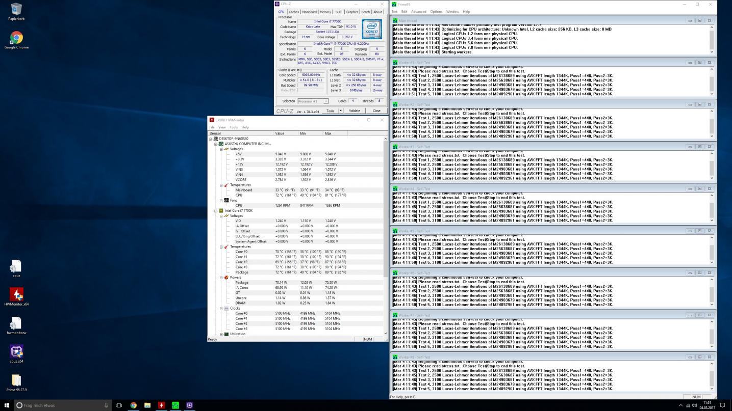Click the taskbar clock showing 11:51
The image size is (732, 411).
point(708,405)
